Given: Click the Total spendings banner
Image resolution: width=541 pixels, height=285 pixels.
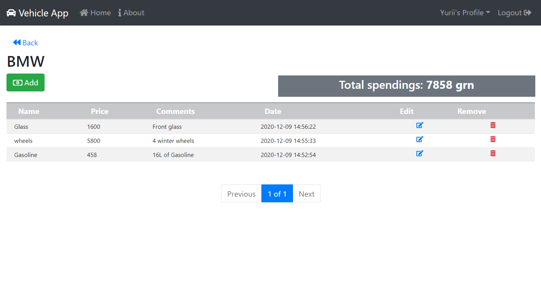Looking at the screenshot, I should (x=407, y=86).
